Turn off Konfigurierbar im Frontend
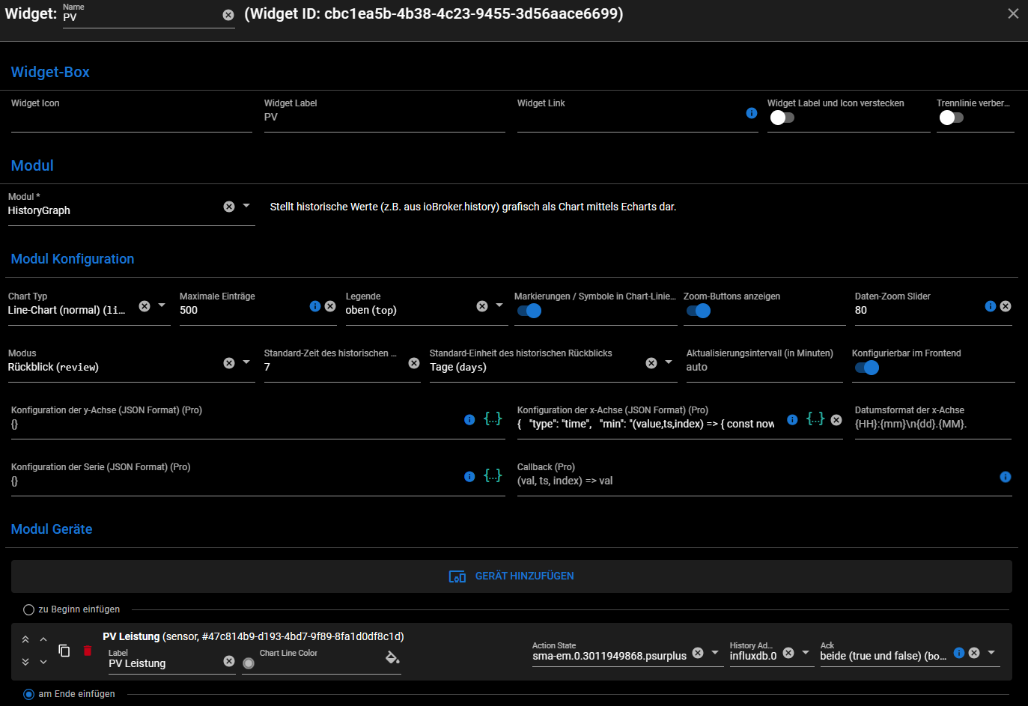 tap(867, 368)
